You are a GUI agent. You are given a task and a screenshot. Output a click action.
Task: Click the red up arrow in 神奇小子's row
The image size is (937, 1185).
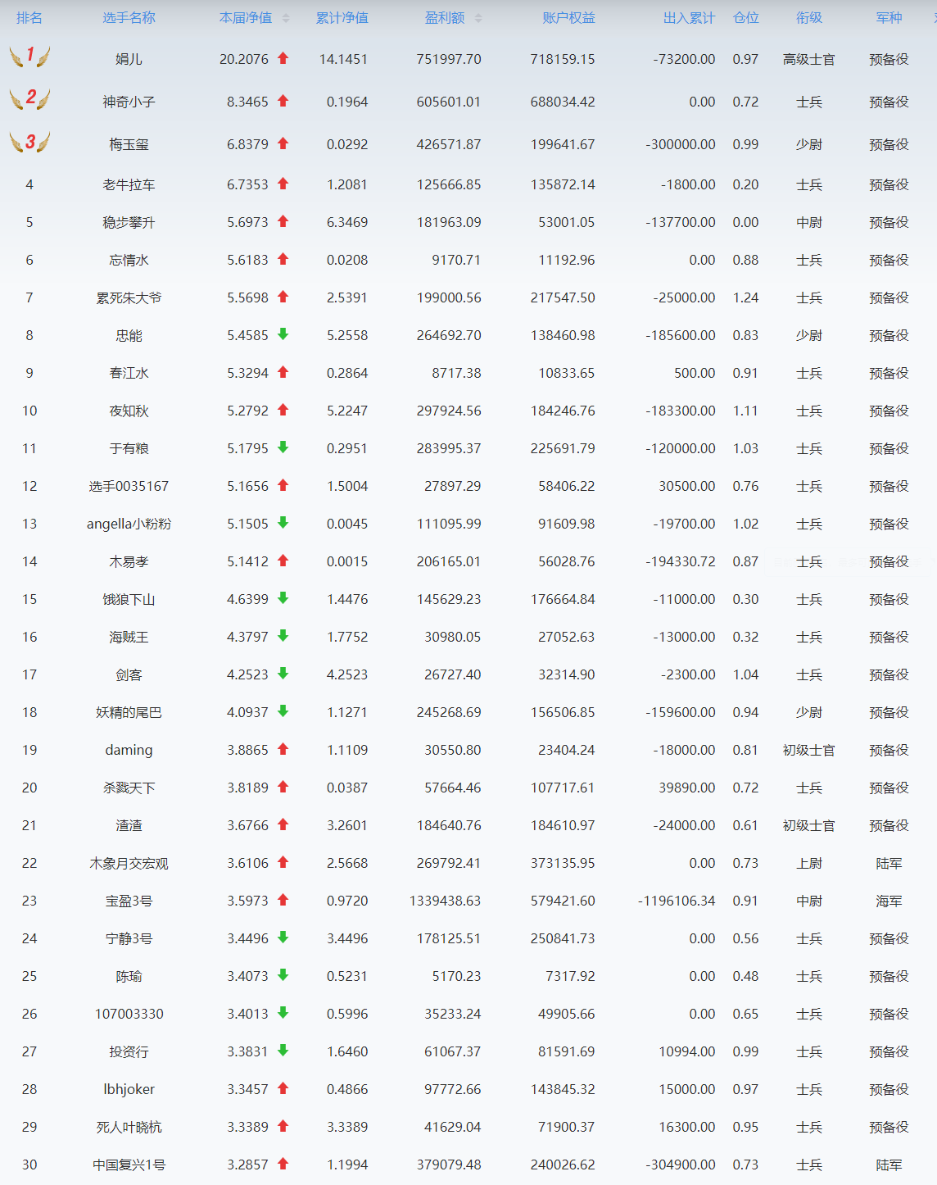[283, 101]
